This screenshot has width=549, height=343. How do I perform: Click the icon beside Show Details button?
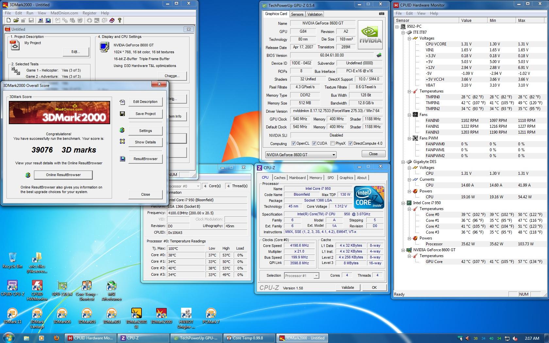(x=122, y=141)
